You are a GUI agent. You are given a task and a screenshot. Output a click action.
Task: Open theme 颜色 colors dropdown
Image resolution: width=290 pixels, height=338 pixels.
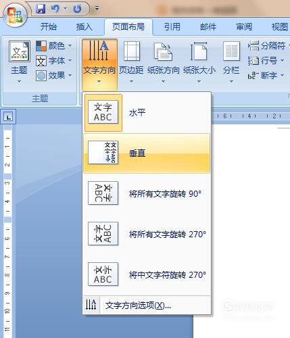click(x=54, y=46)
